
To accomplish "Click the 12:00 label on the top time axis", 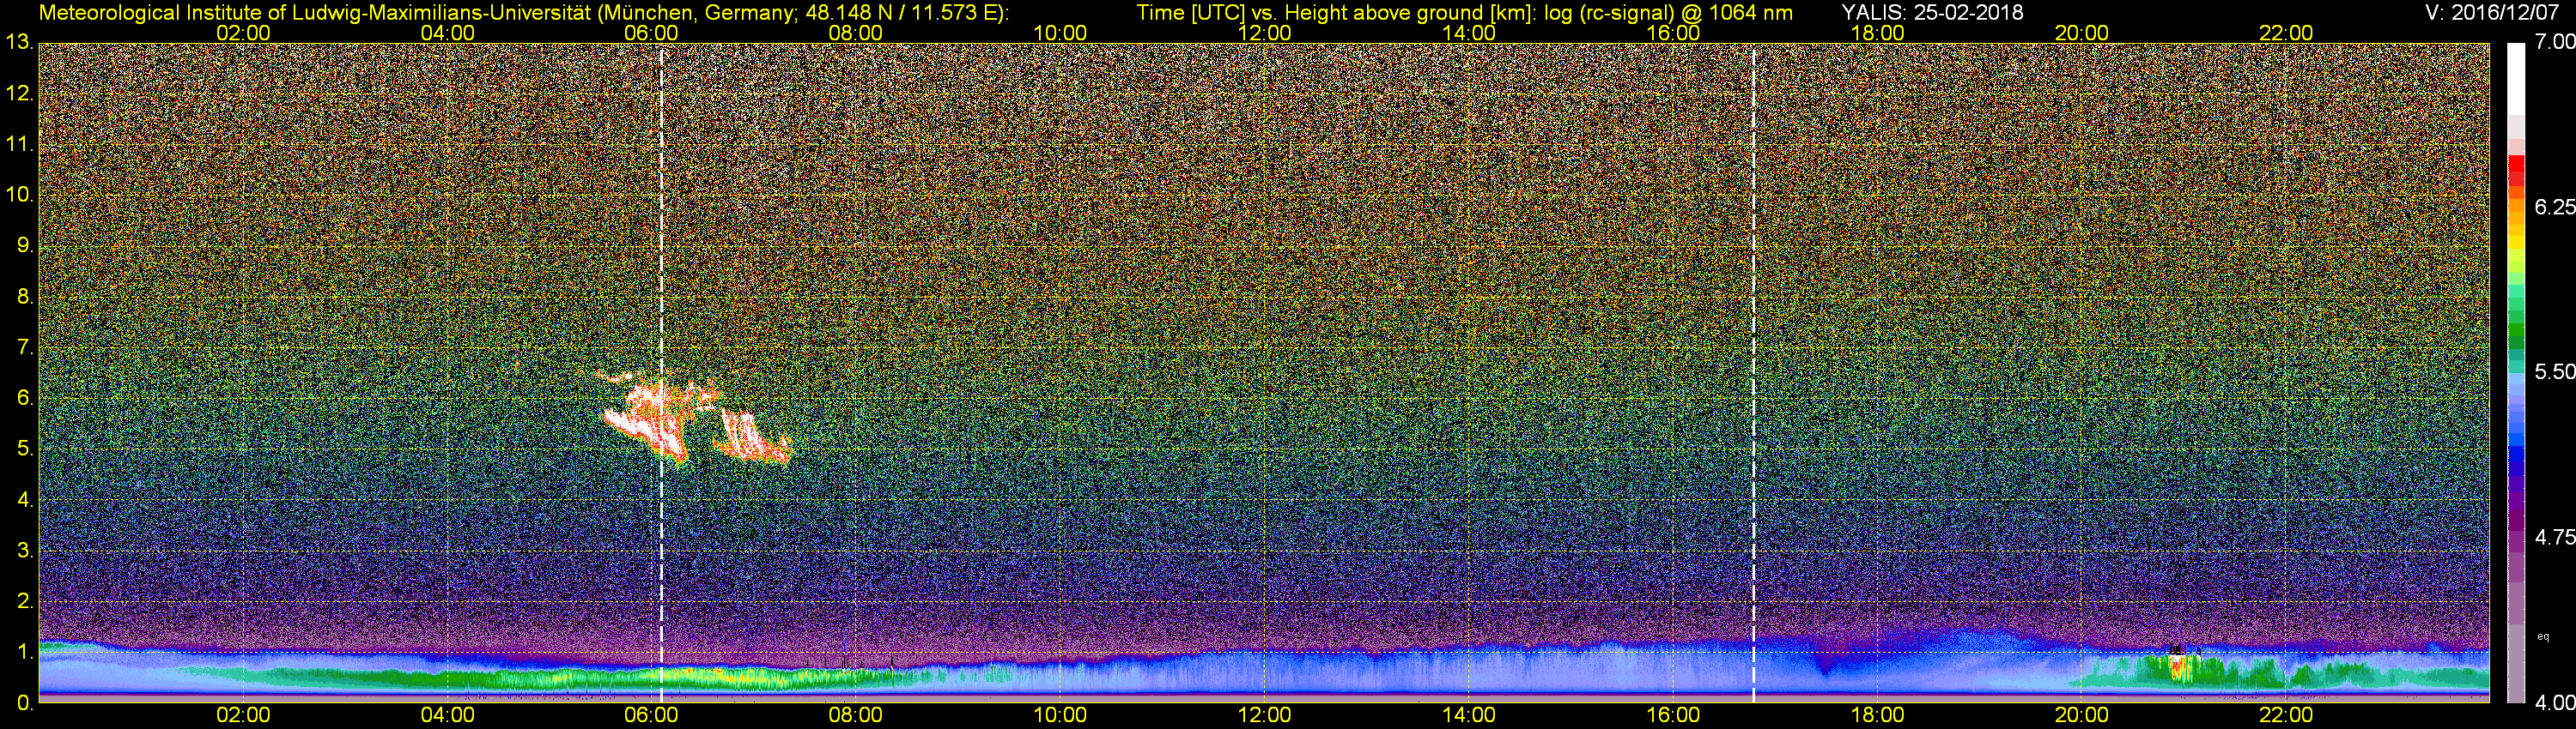I will pyautogui.click(x=1264, y=33).
